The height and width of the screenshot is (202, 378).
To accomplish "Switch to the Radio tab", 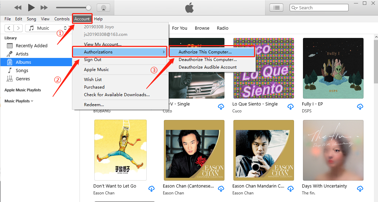I will click(222, 28).
